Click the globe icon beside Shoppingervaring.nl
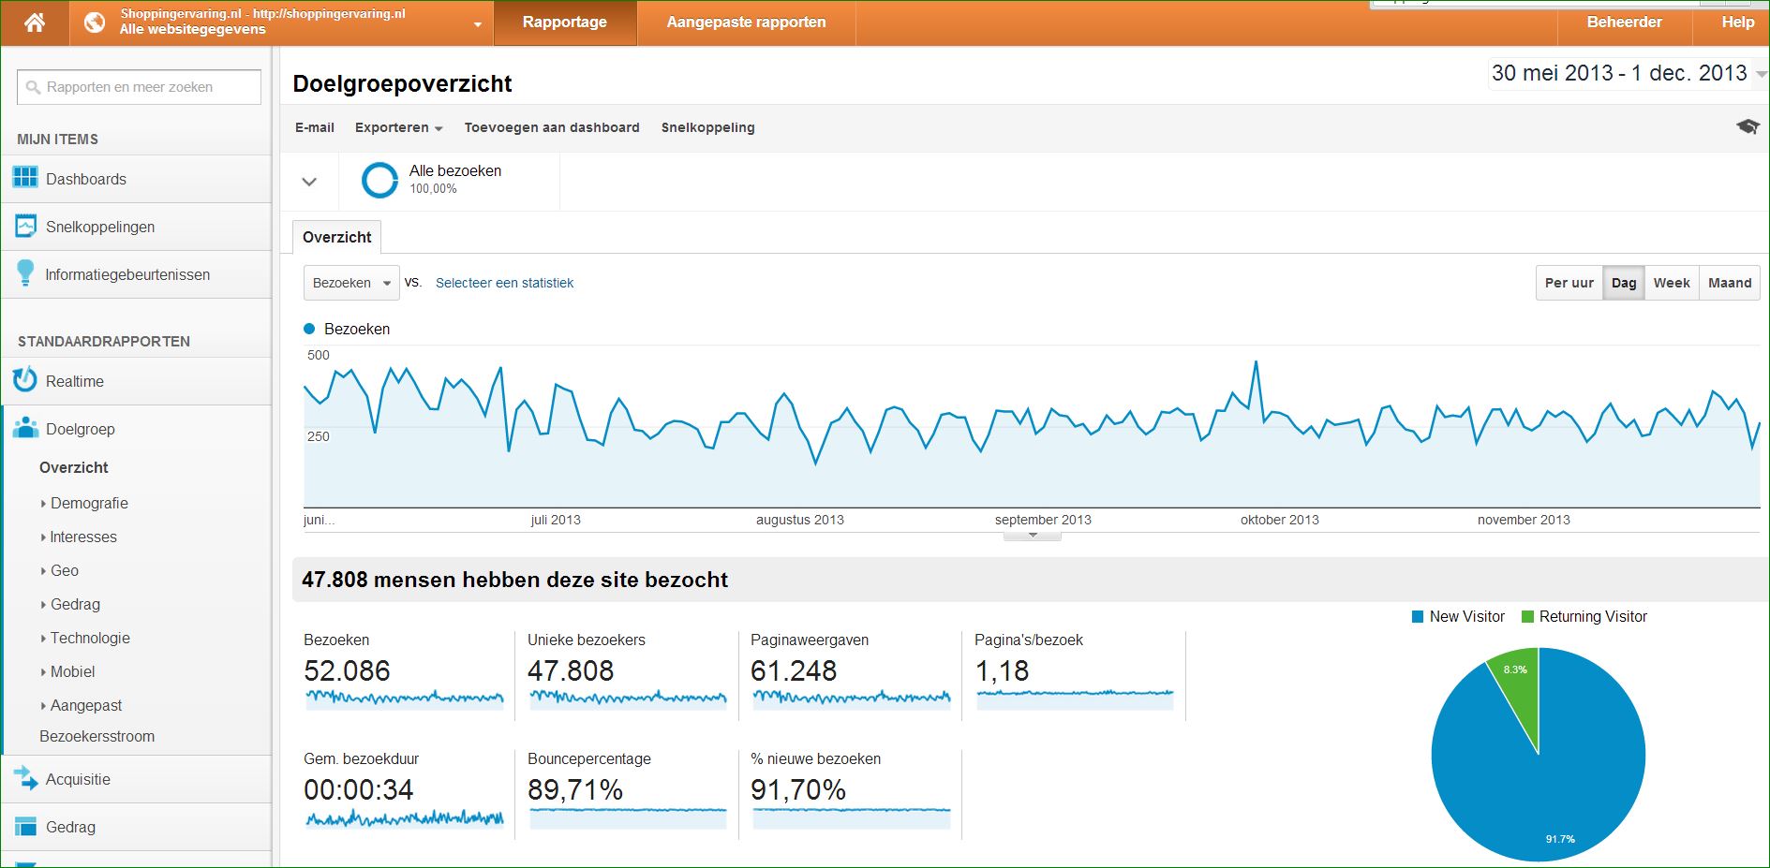This screenshot has height=868, width=1770. click(x=95, y=22)
